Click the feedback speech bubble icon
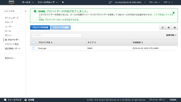 click(x=5, y=100)
